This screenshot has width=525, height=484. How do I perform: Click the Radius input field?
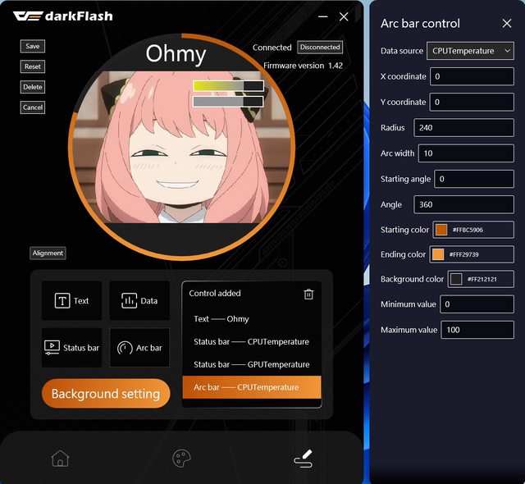[x=463, y=128]
